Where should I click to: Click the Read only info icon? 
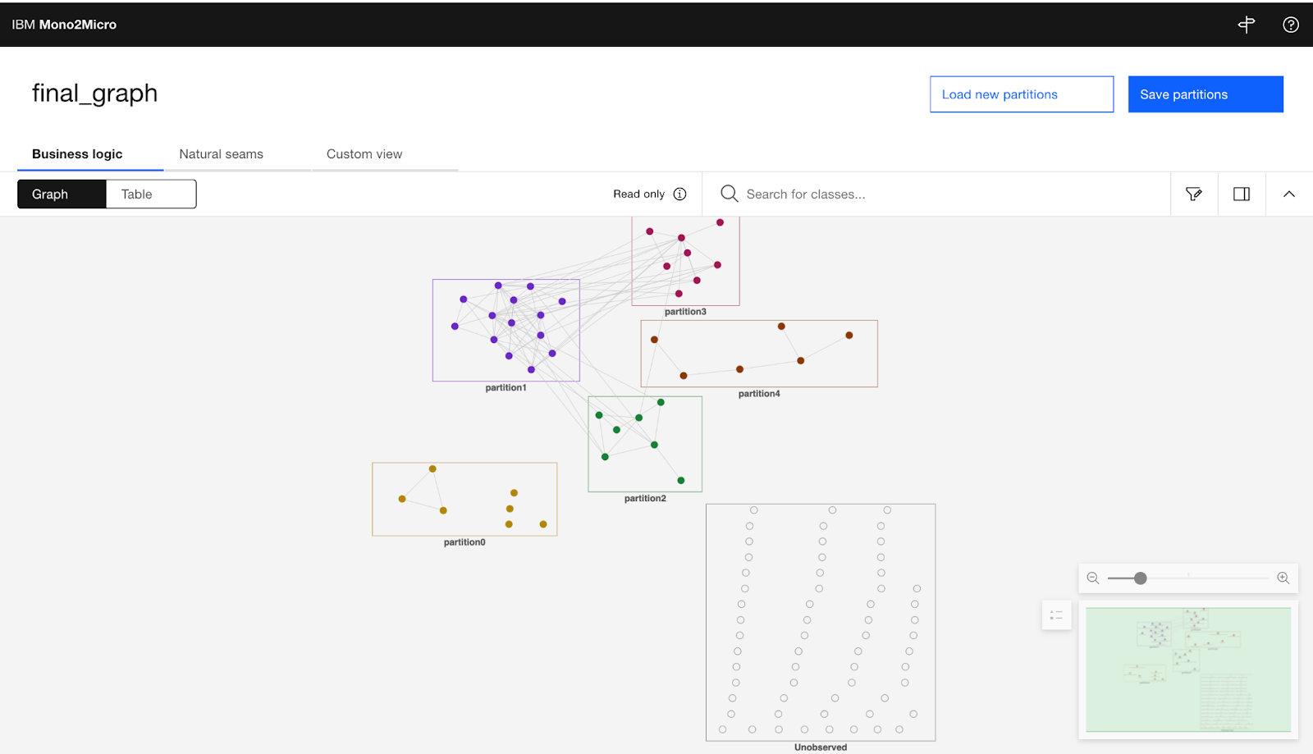tap(679, 194)
